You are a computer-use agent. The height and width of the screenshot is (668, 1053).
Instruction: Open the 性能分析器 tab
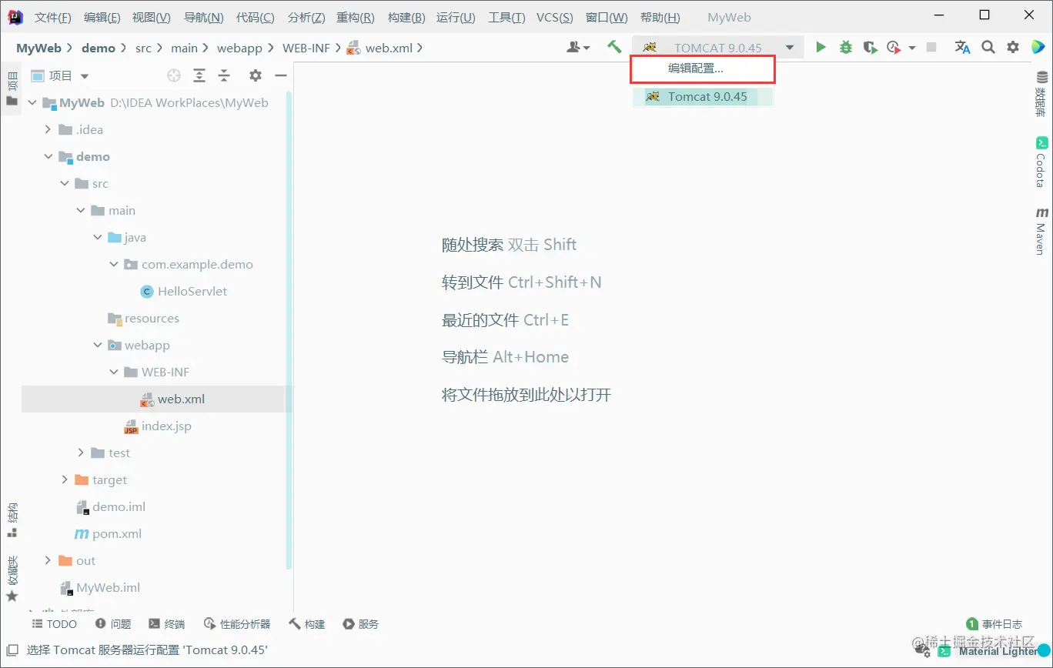(237, 624)
